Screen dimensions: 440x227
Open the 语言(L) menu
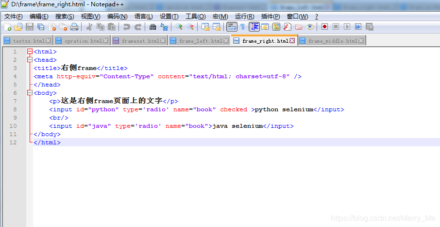point(143,17)
